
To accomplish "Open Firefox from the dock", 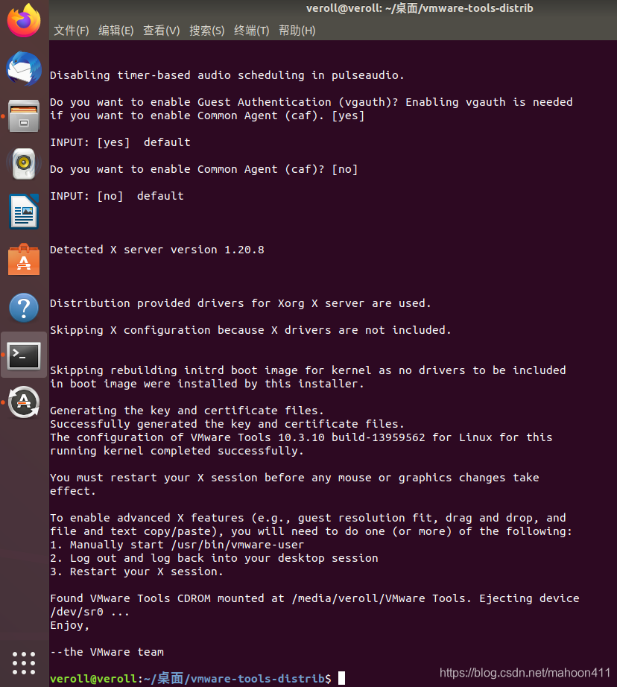I will pos(24,21).
